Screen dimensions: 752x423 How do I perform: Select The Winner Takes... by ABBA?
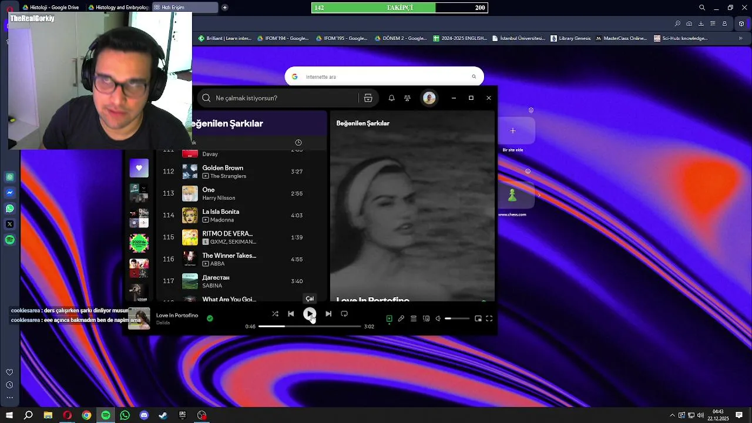pos(241,259)
